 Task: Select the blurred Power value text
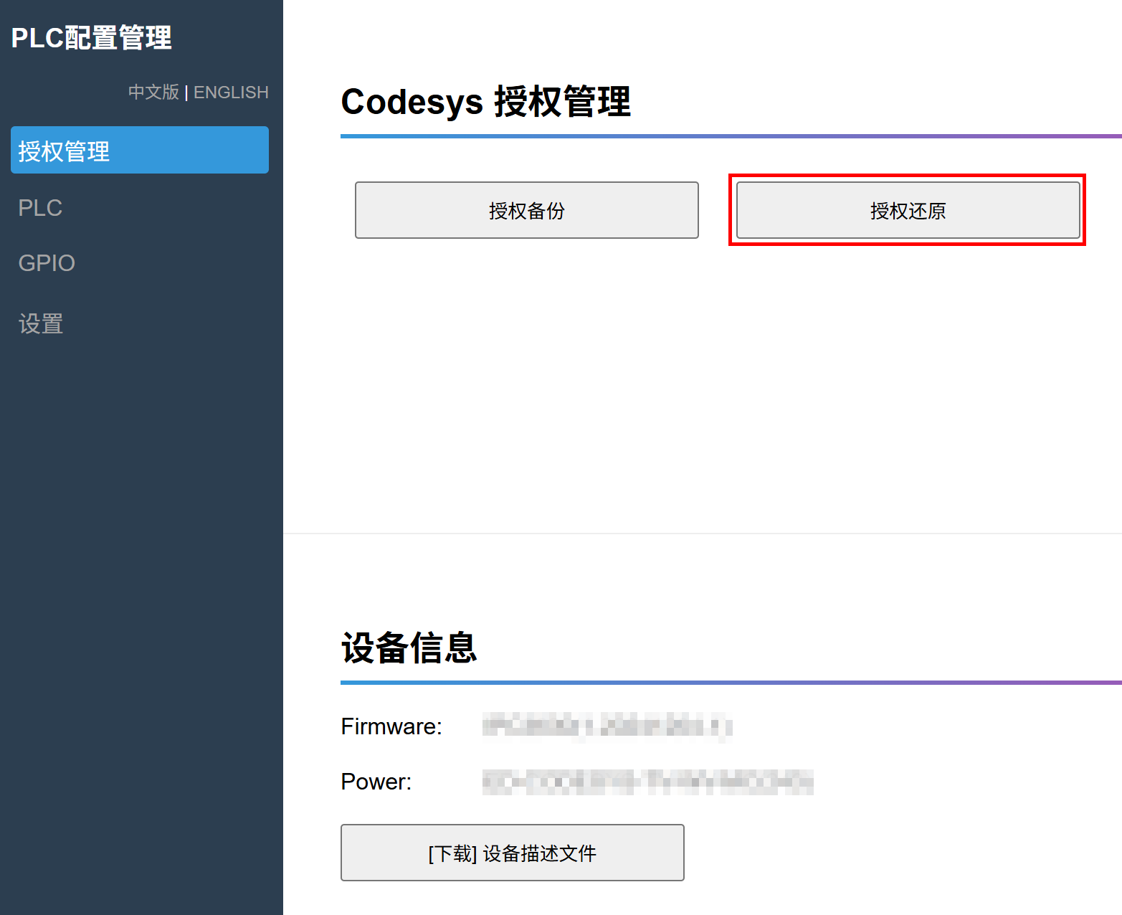point(647,782)
